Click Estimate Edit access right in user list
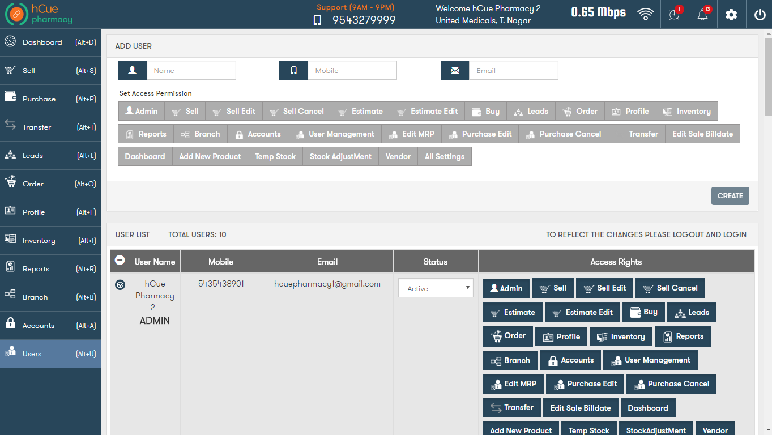 click(x=582, y=312)
